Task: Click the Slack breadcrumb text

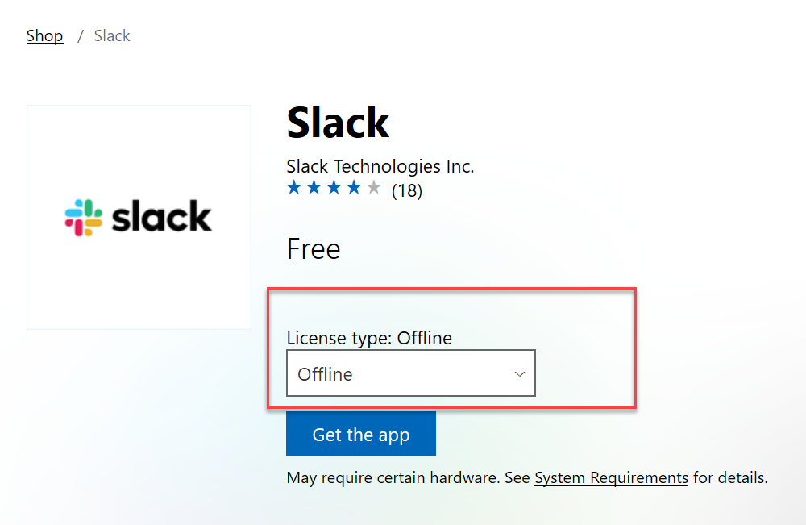Action: (x=112, y=35)
